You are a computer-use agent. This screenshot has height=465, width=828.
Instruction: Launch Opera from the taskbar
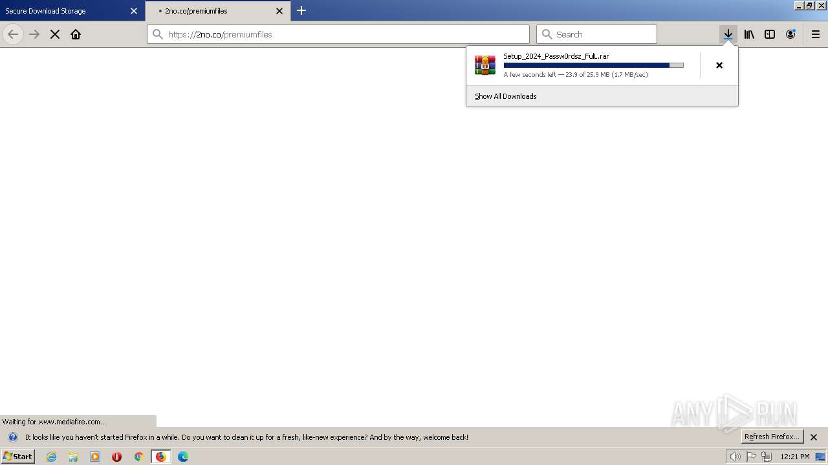(117, 457)
